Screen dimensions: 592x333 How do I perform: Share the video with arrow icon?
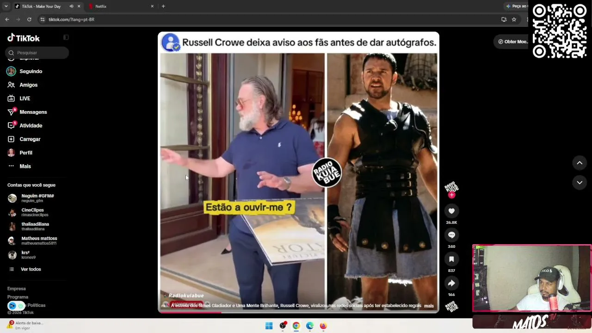coord(451,283)
